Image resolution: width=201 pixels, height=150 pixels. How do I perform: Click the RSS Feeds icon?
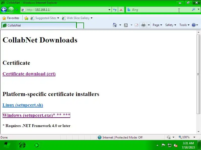pos(126,25)
